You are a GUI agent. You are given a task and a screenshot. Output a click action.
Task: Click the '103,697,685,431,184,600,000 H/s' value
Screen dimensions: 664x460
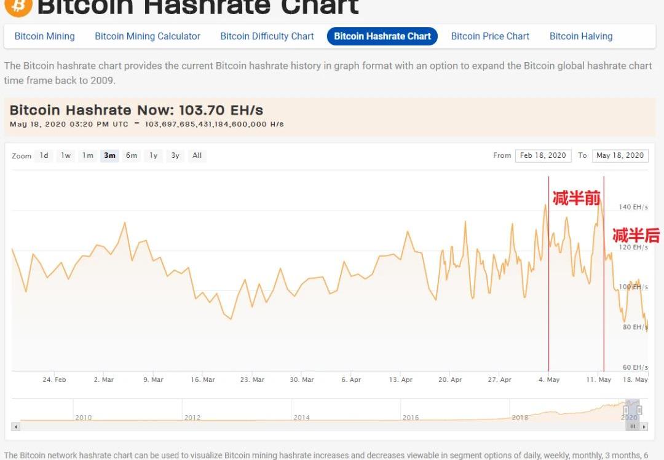click(215, 125)
